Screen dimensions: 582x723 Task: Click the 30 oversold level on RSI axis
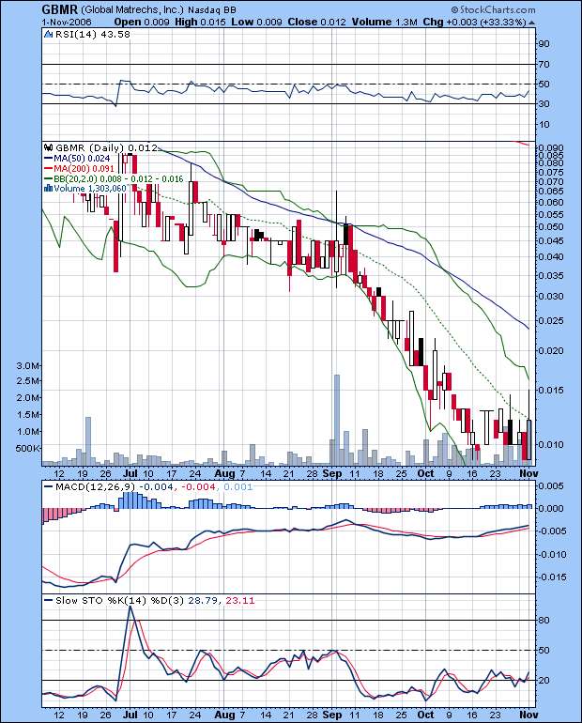pyautogui.click(x=544, y=103)
